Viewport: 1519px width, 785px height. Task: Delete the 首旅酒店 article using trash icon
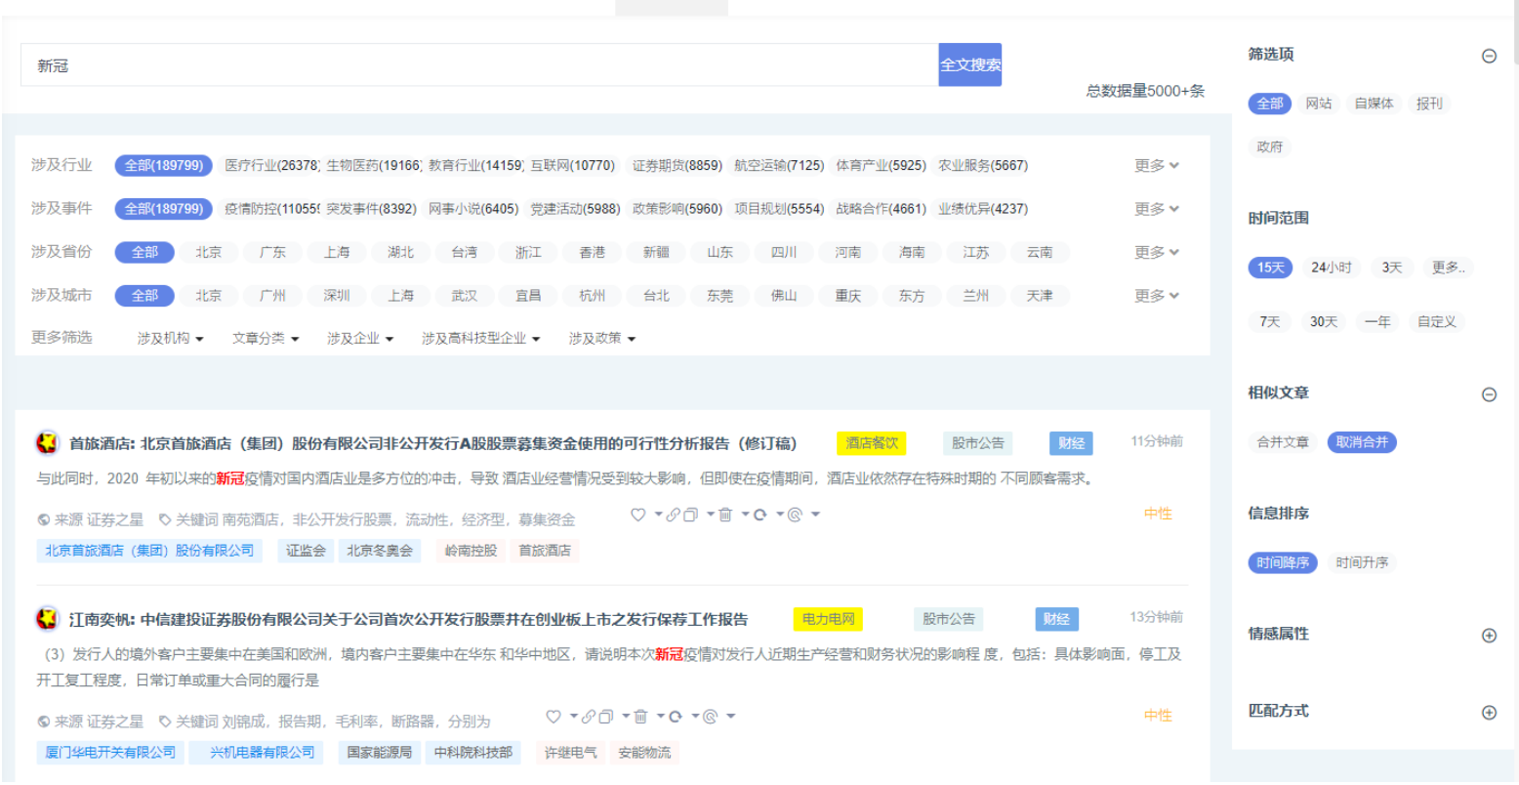click(x=725, y=515)
